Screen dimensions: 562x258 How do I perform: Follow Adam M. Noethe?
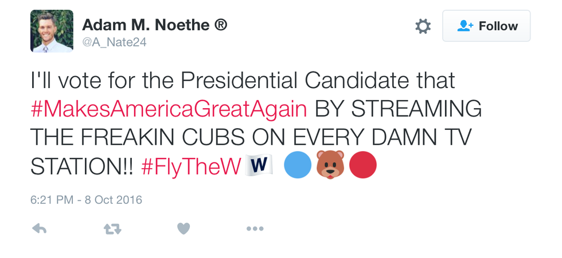click(x=486, y=26)
